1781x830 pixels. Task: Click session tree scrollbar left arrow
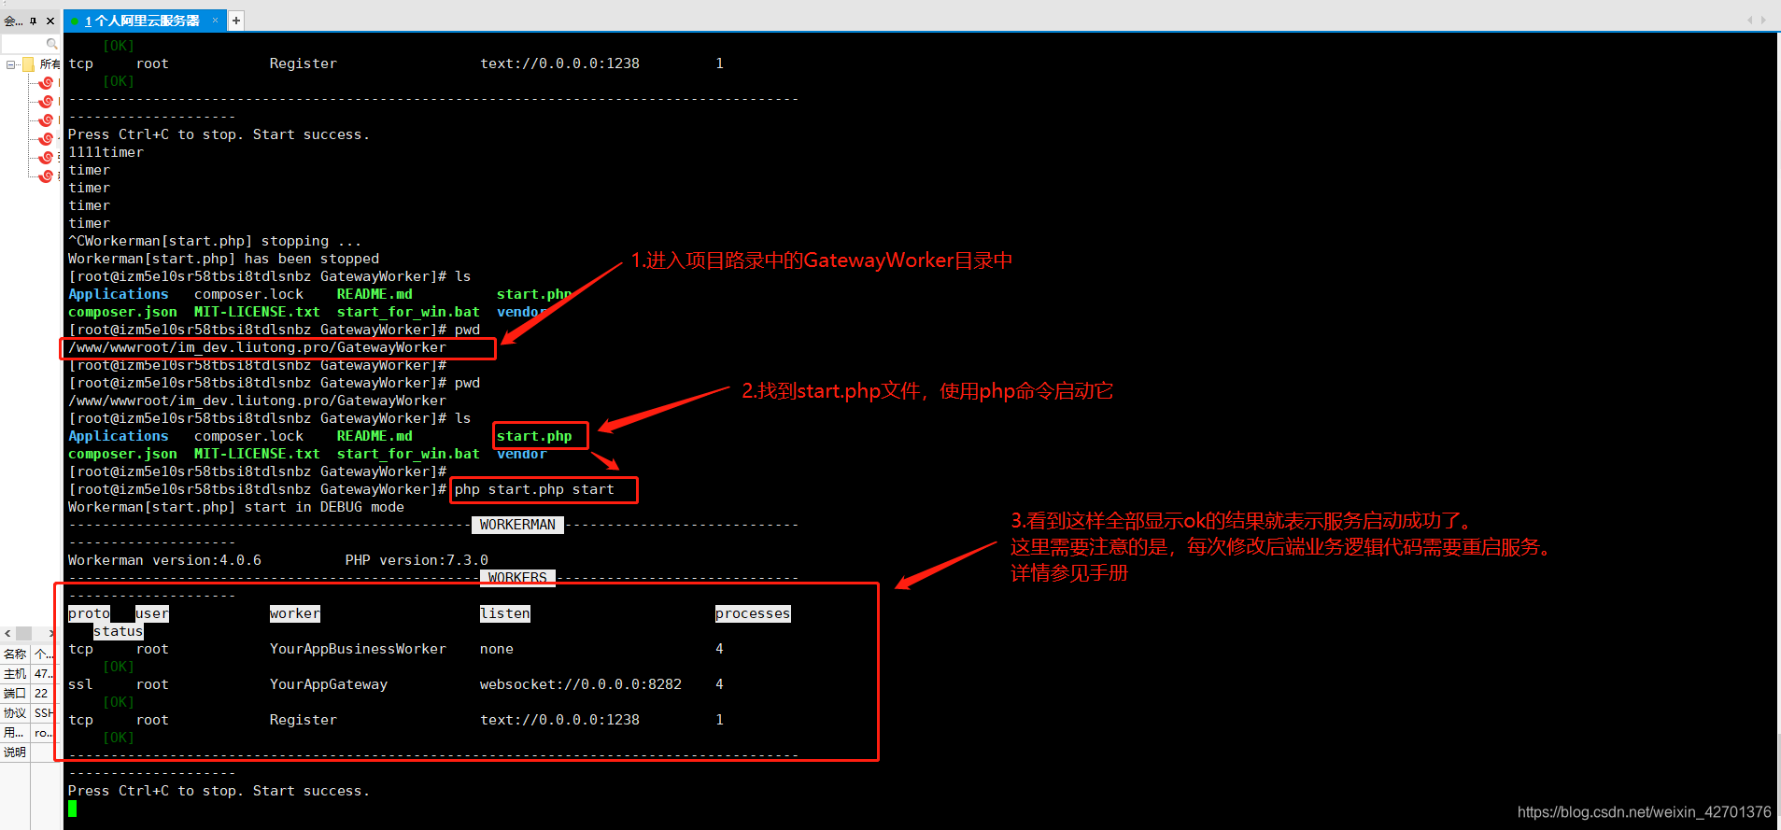tap(7, 633)
